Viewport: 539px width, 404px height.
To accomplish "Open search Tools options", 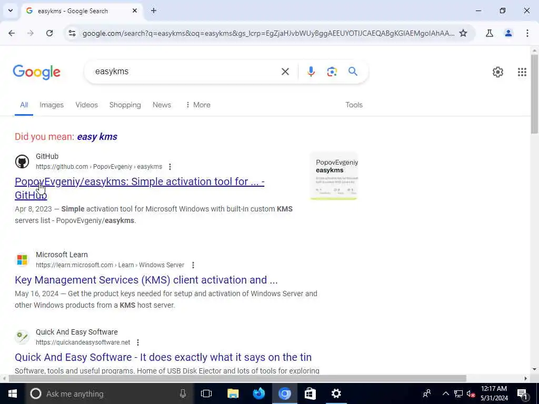I will click(x=354, y=105).
